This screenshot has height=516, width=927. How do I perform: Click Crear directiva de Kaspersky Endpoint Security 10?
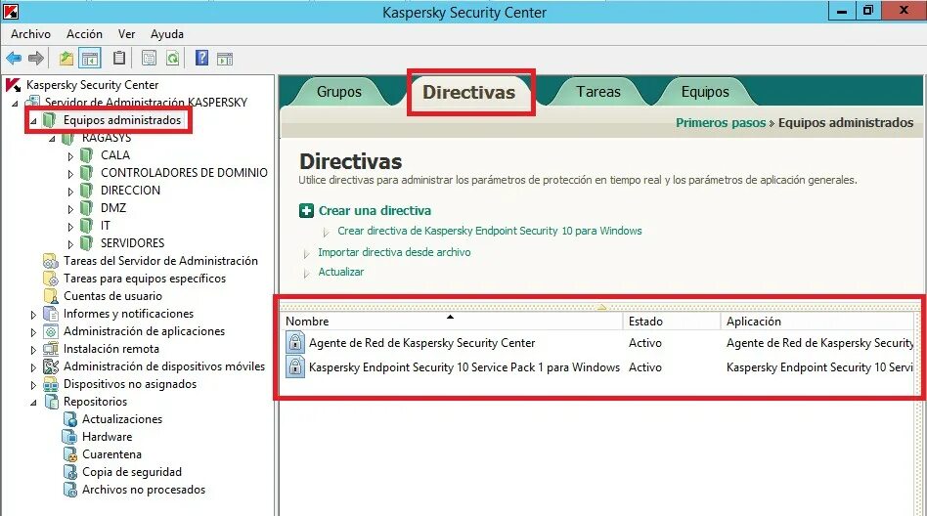490,231
